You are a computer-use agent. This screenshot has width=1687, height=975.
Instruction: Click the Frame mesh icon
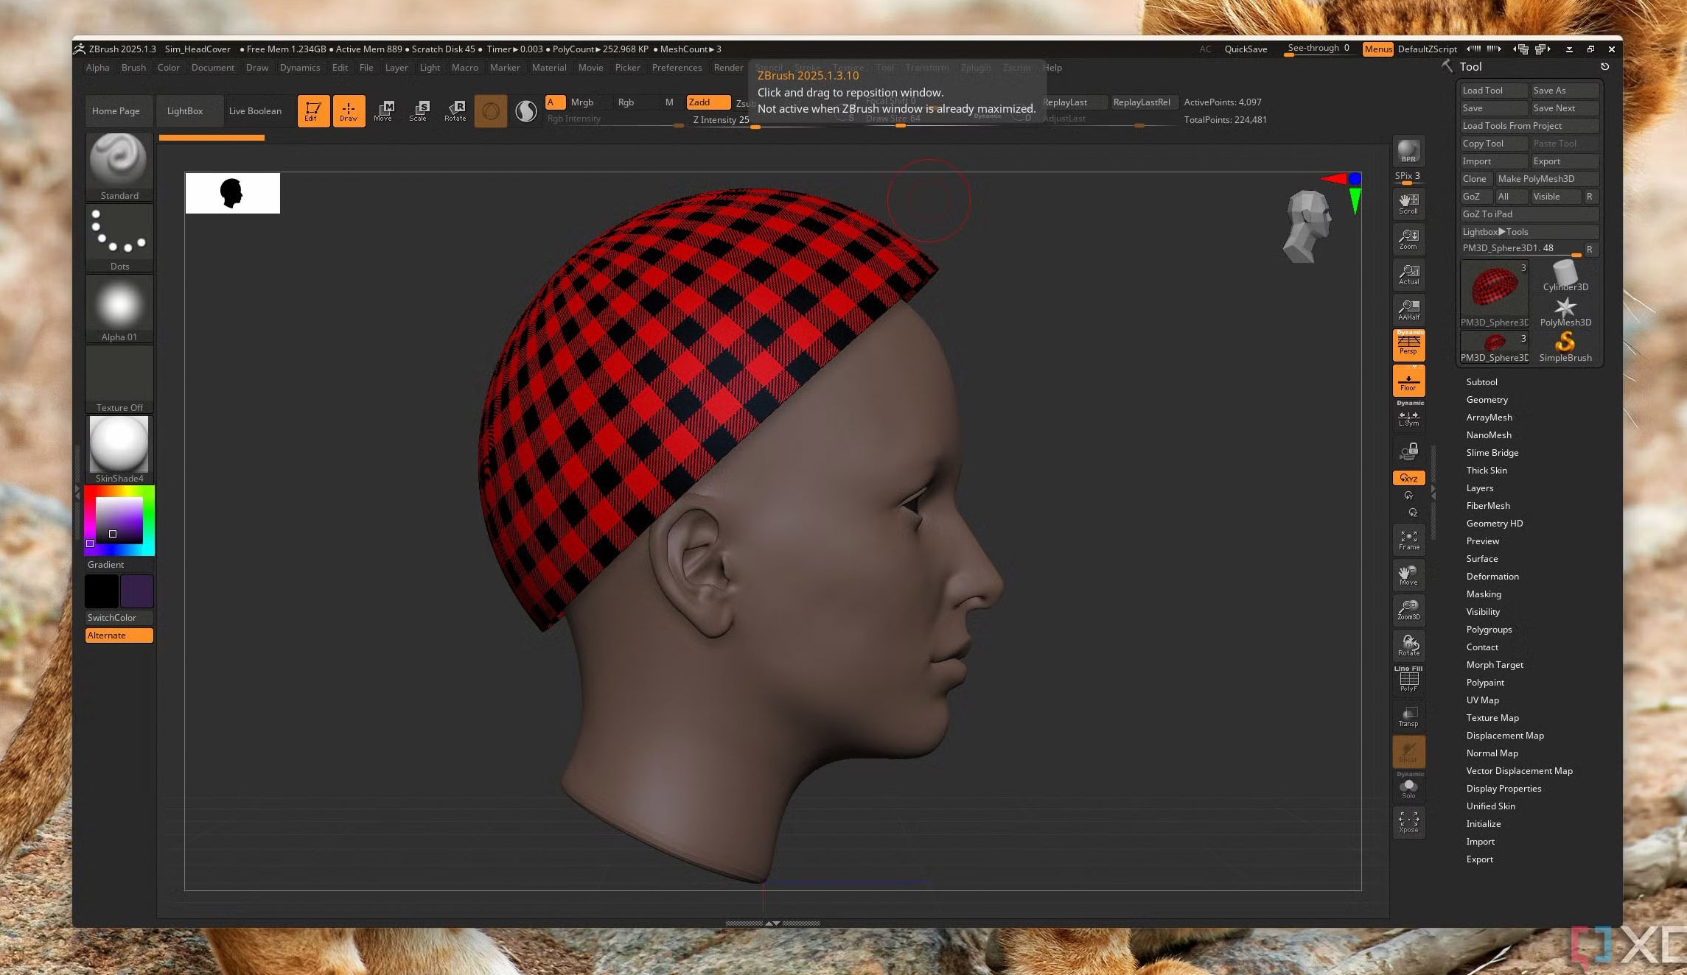click(x=1408, y=541)
